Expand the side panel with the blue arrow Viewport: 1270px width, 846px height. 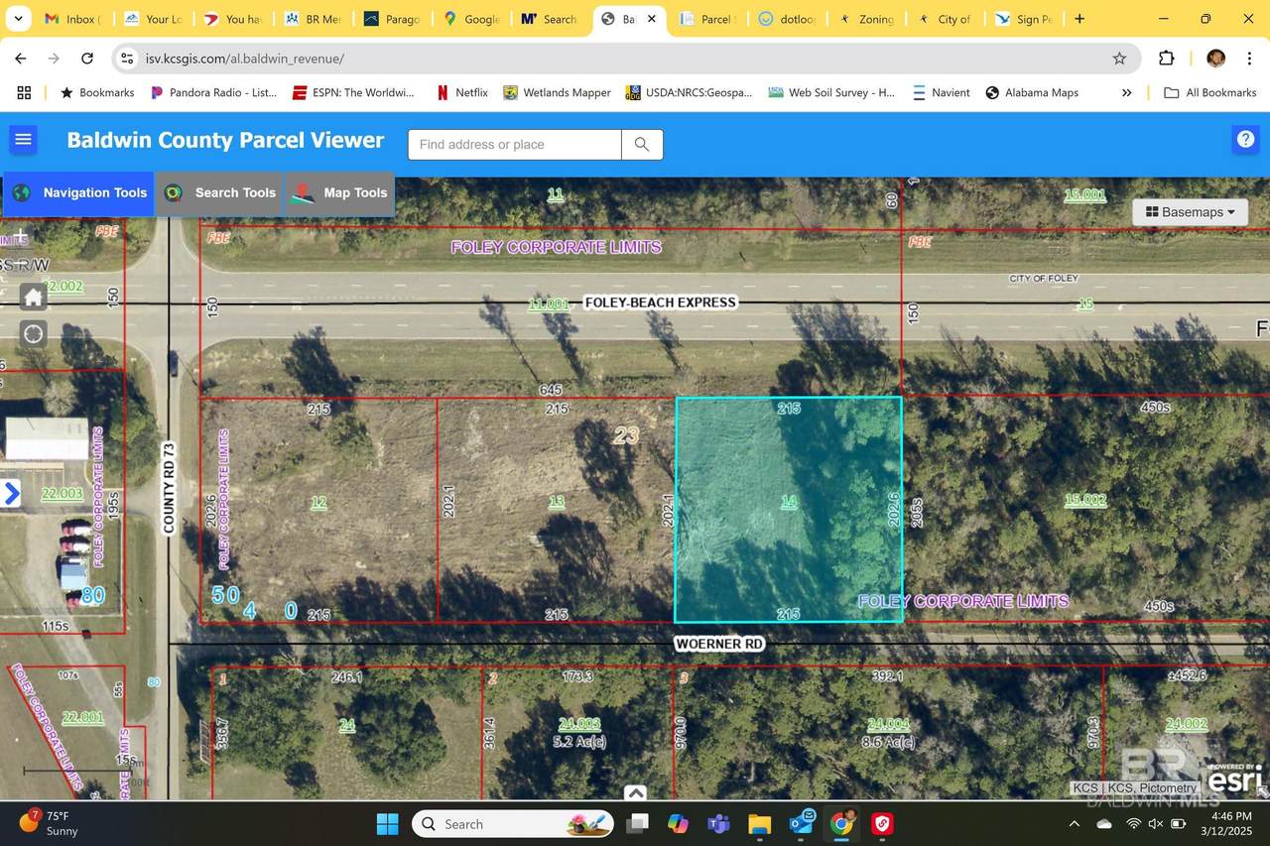click(12, 491)
